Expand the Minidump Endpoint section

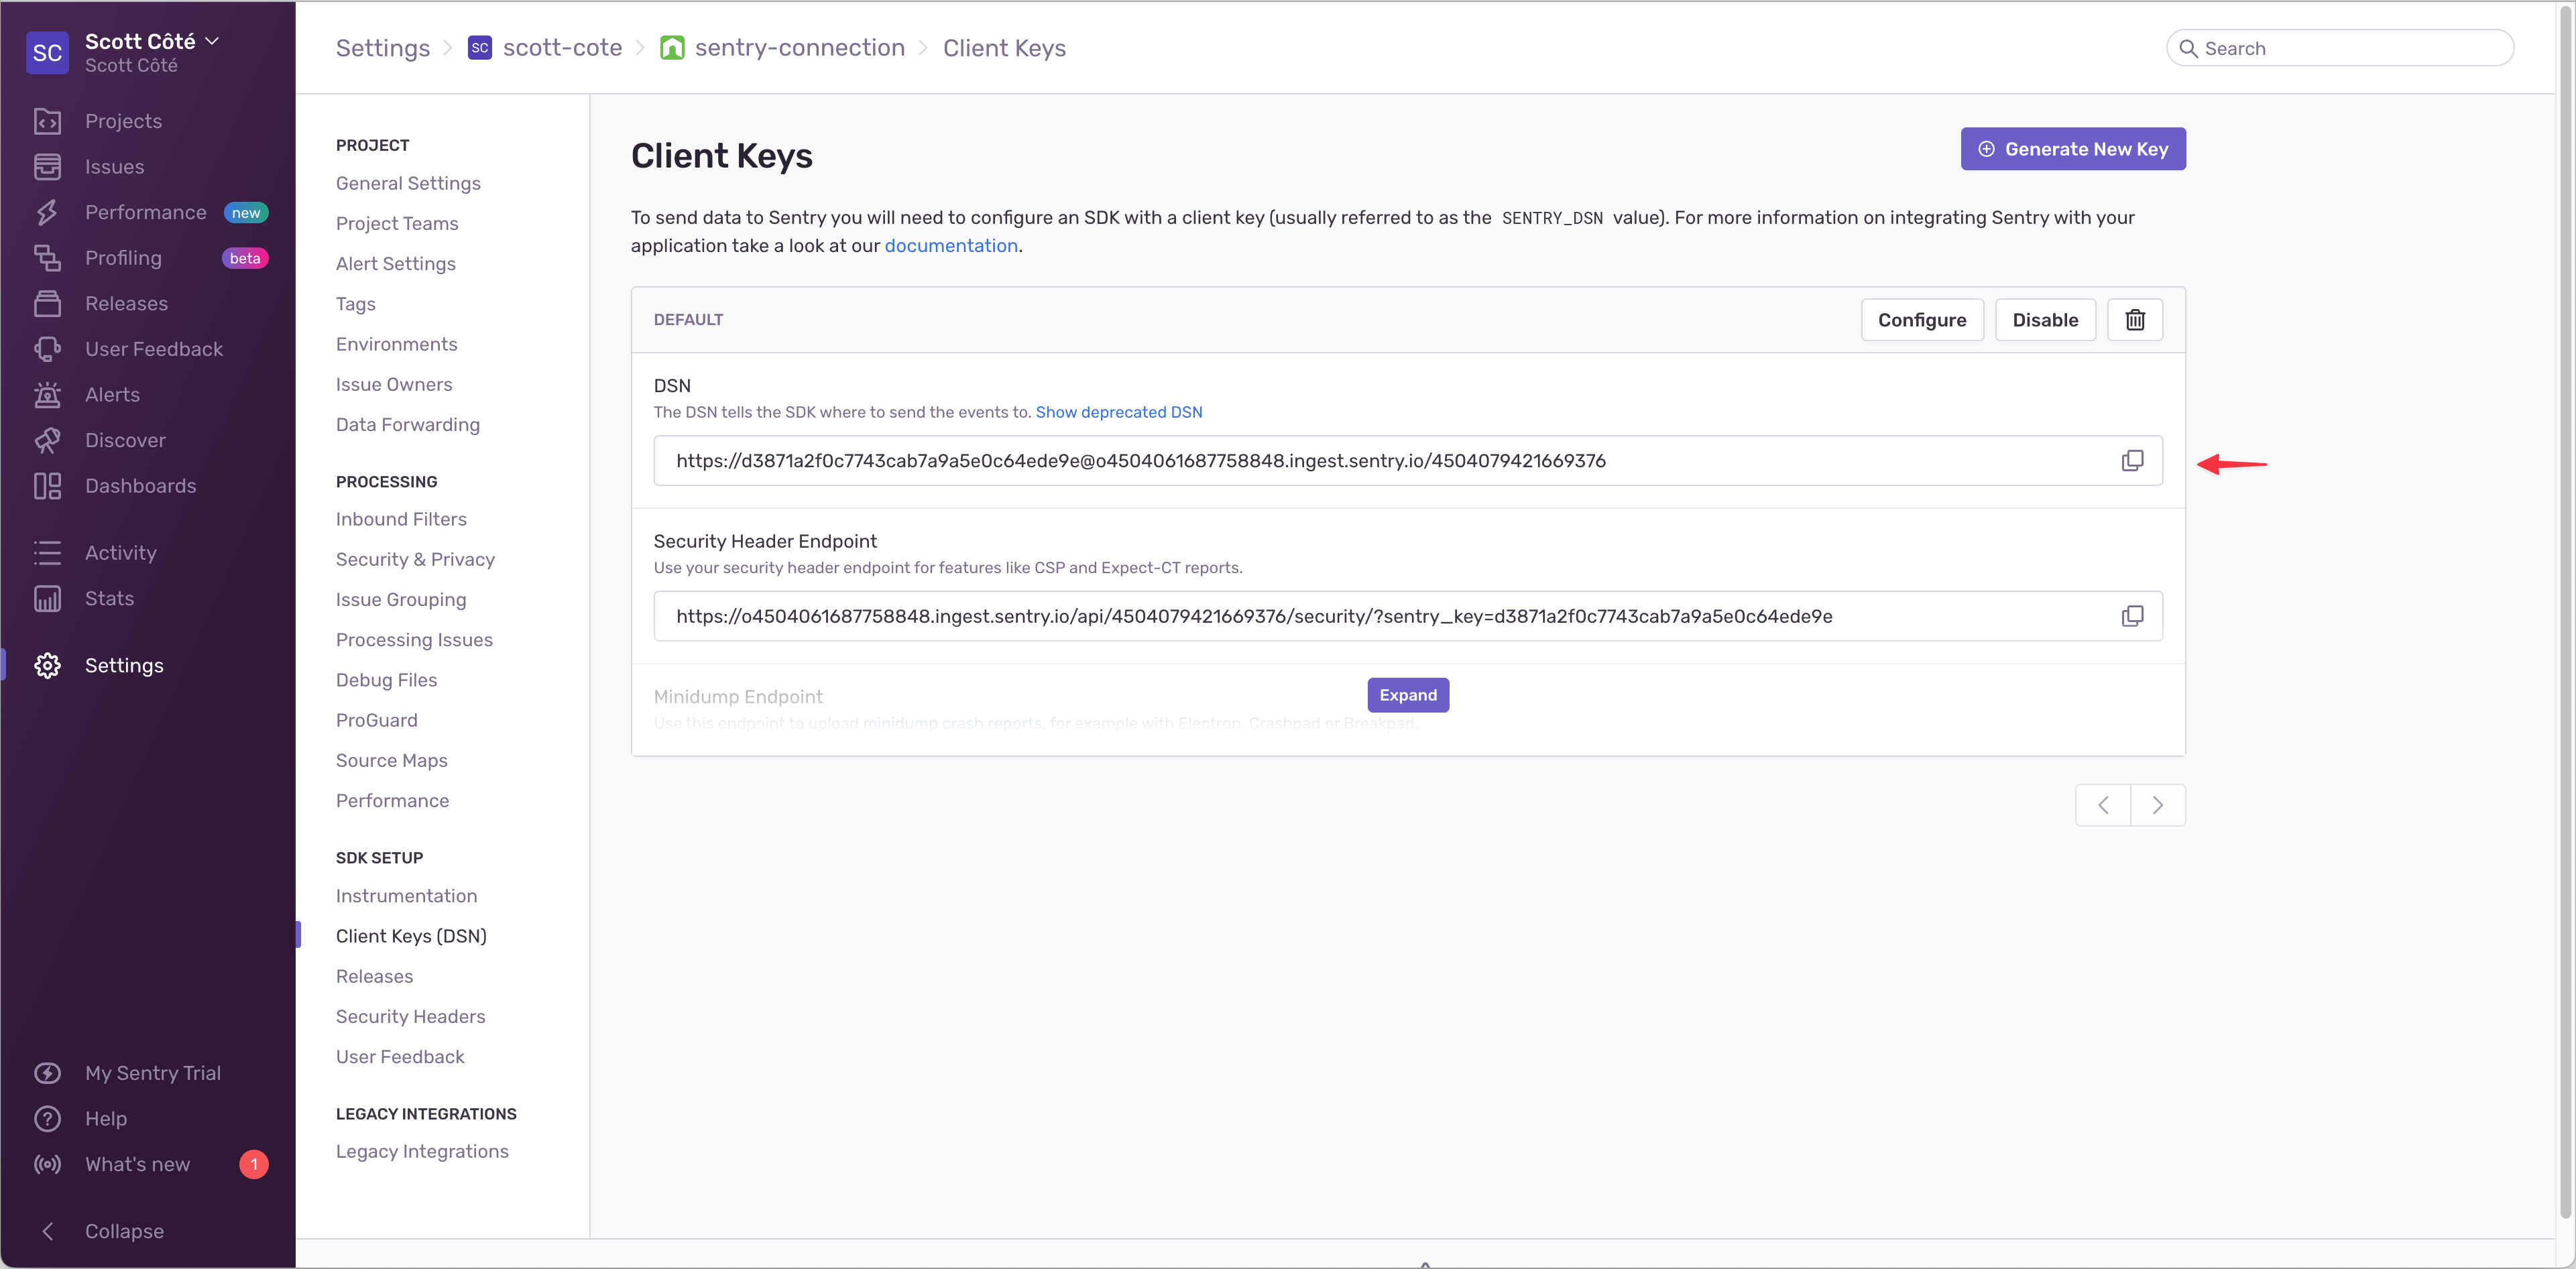pos(1408,695)
